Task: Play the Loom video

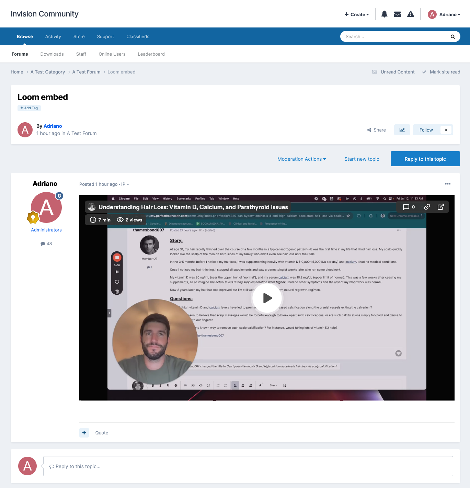Action: [267, 298]
